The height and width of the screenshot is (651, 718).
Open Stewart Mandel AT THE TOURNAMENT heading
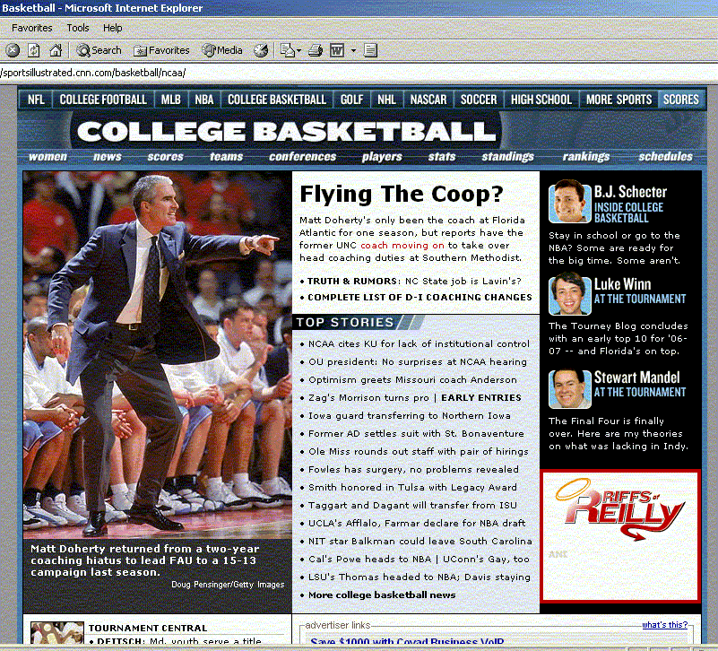click(x=640, y=384)
